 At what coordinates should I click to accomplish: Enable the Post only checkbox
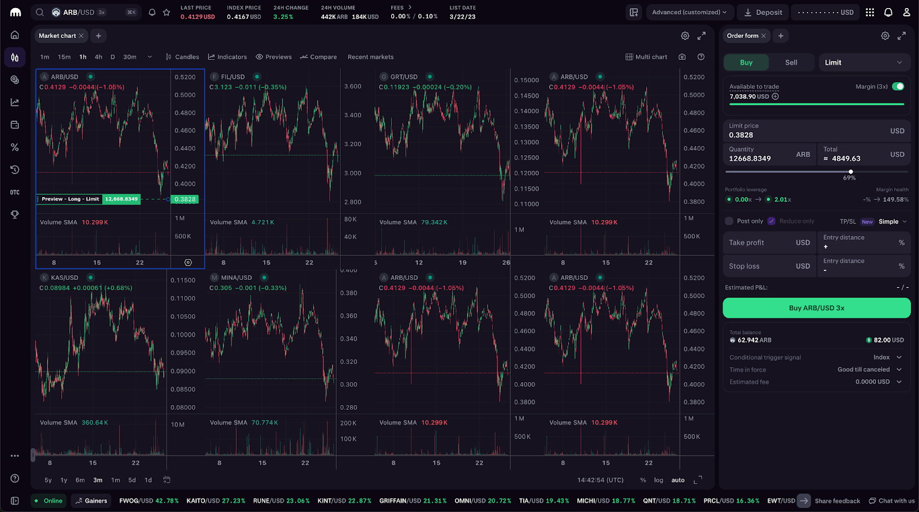click(729, 221)
